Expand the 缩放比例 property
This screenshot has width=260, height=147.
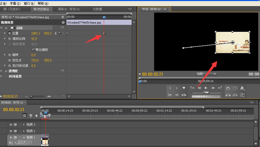point(5,39)
